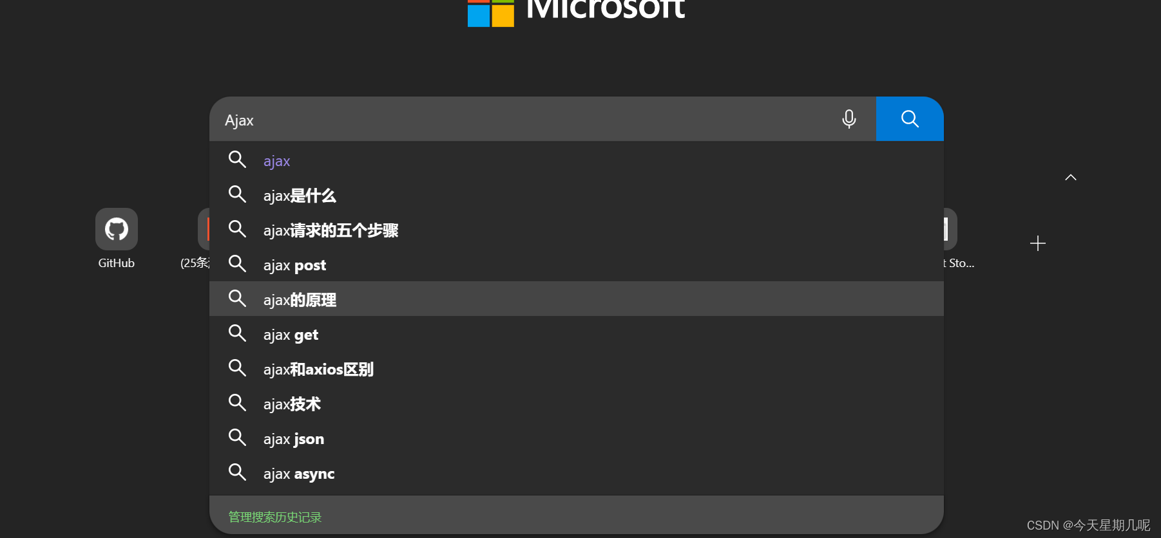
Task: Select suggestion "ajax请求的五个步骤"
Action: tap(577, 230)
